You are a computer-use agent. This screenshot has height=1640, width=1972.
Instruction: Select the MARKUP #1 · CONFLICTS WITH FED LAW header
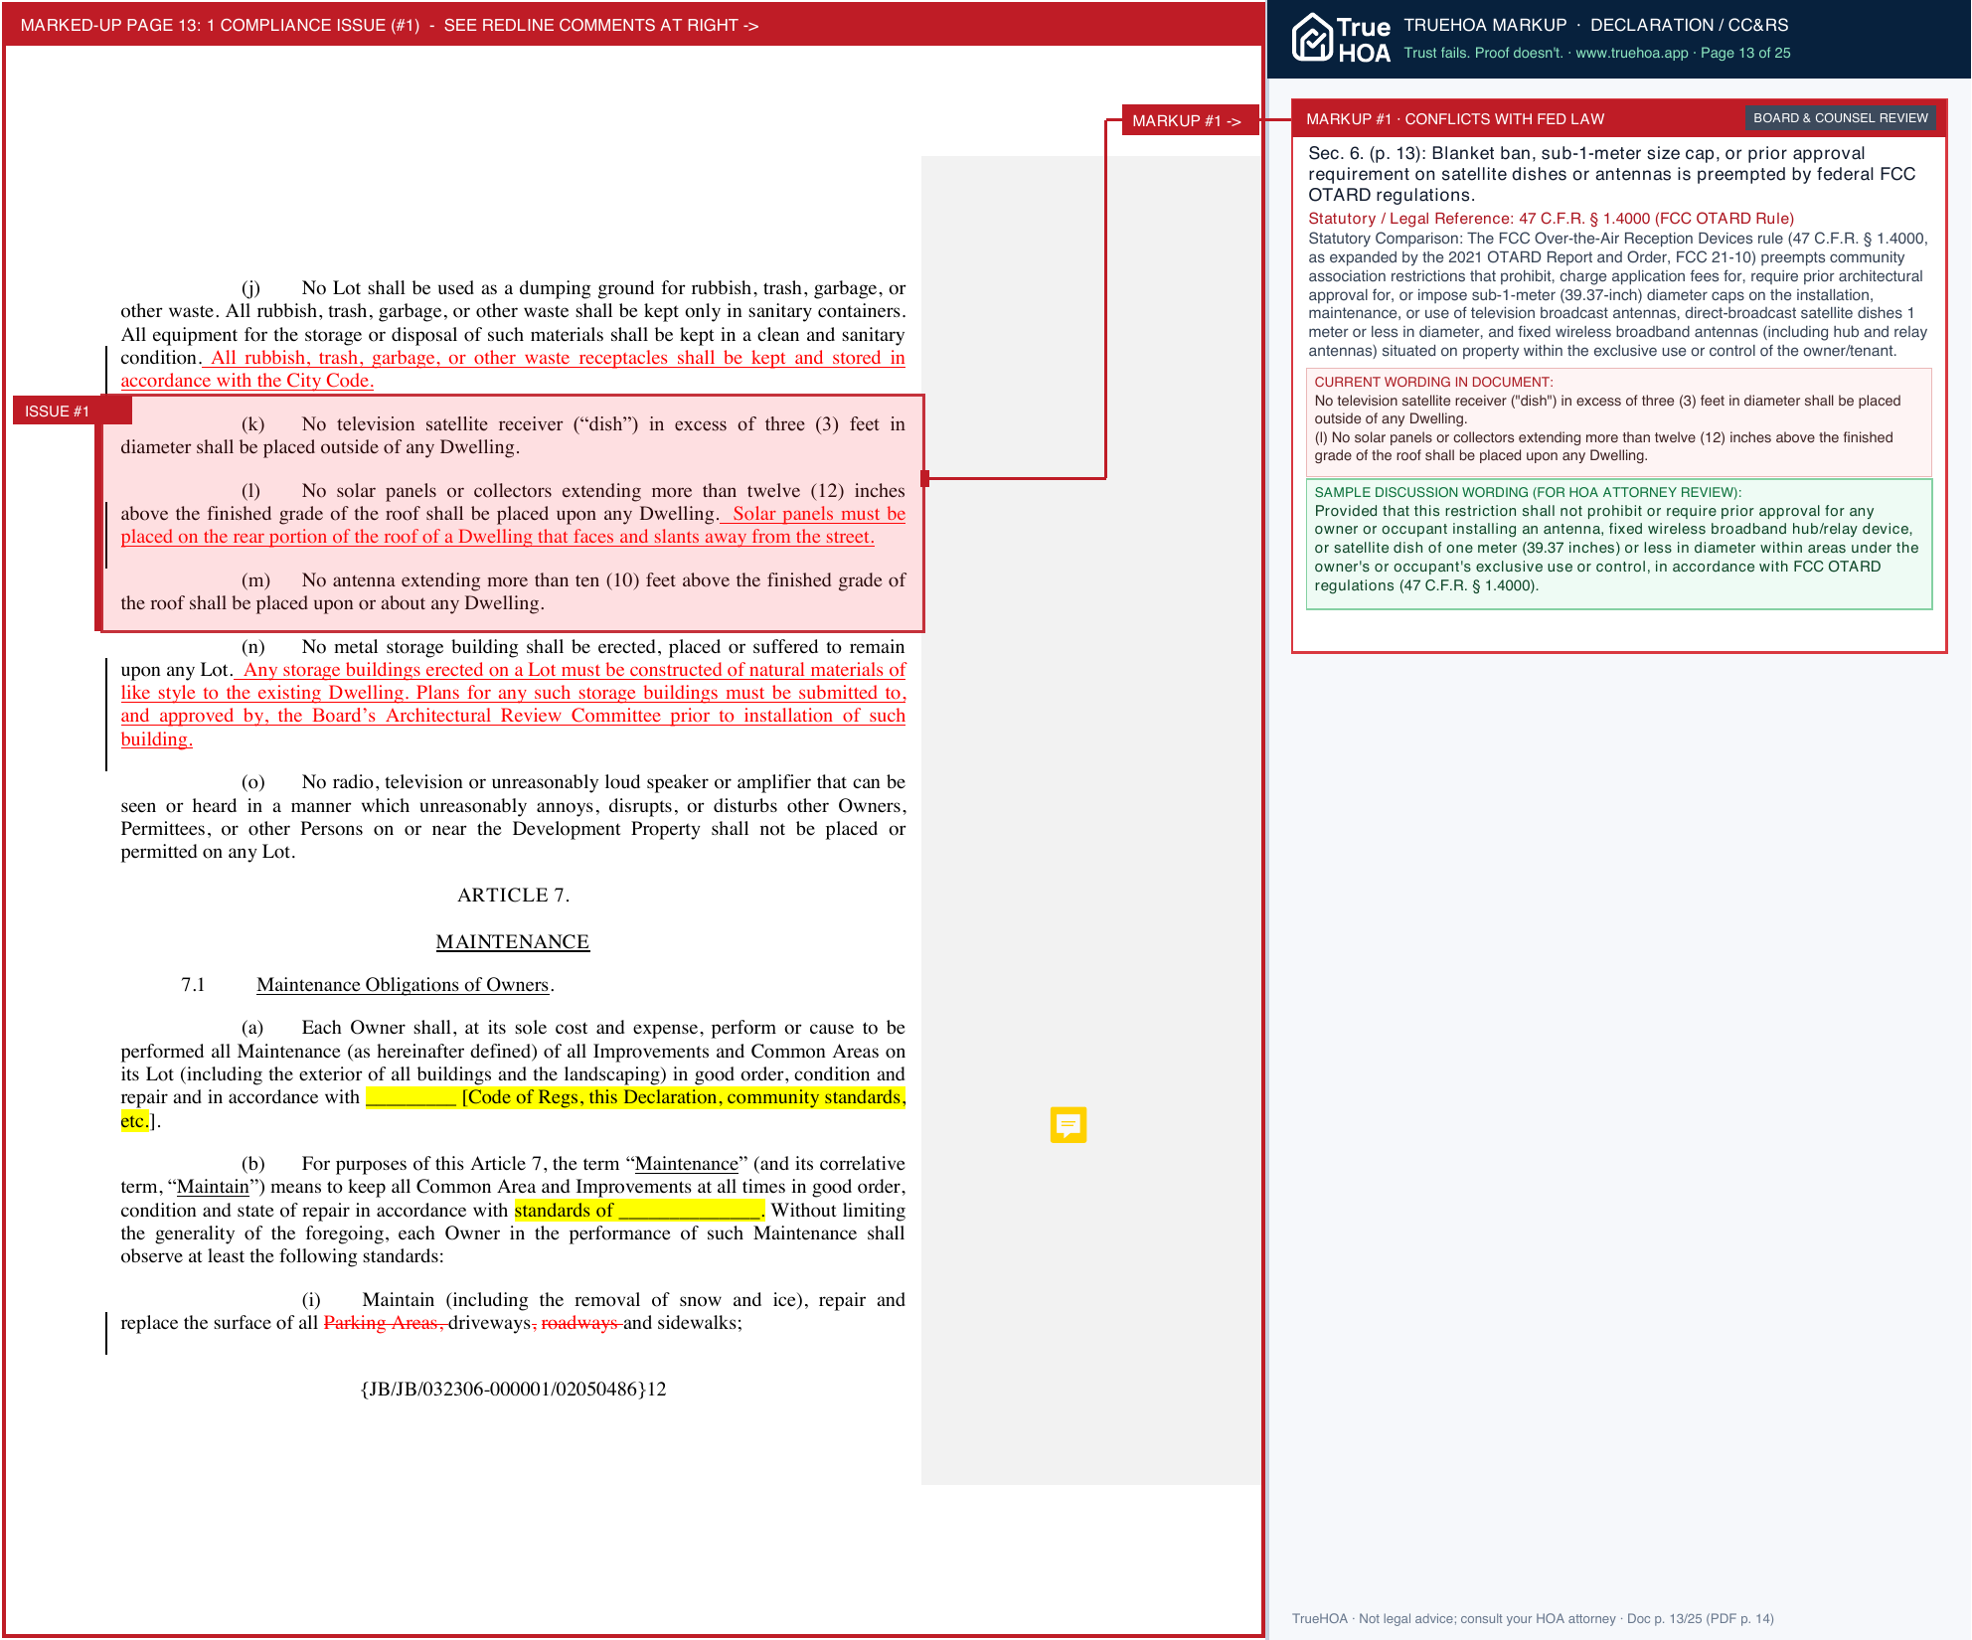(1455, 118)
